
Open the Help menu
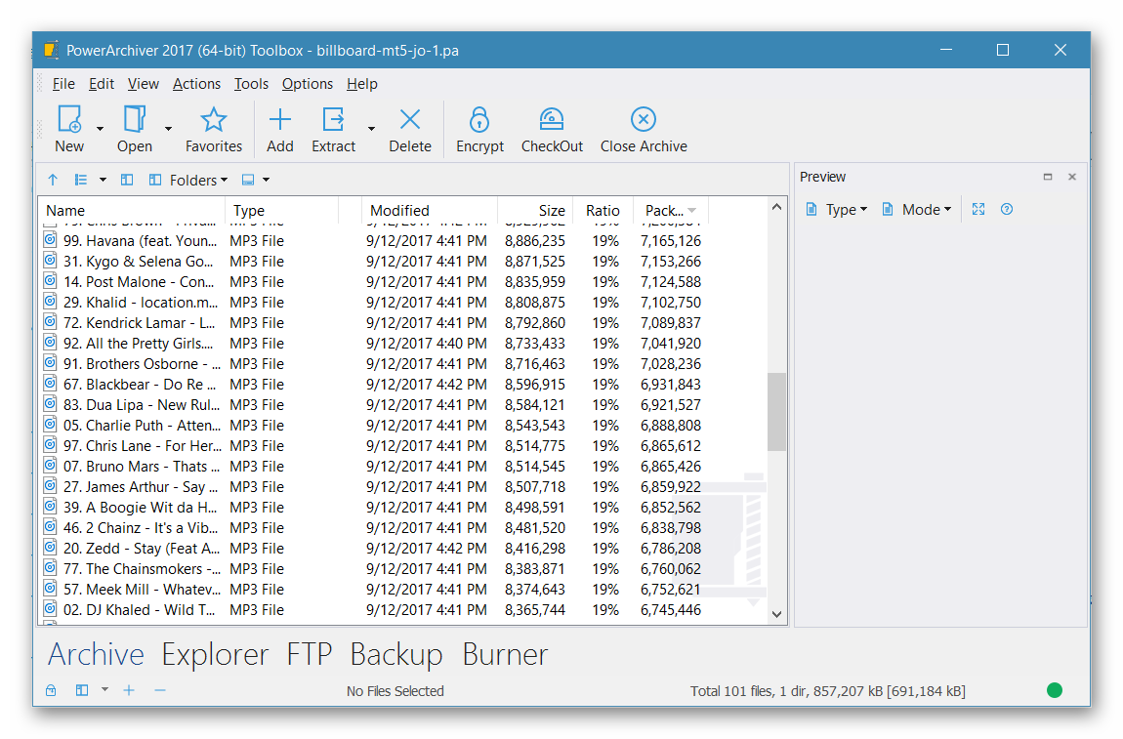(x=361, y=84)
